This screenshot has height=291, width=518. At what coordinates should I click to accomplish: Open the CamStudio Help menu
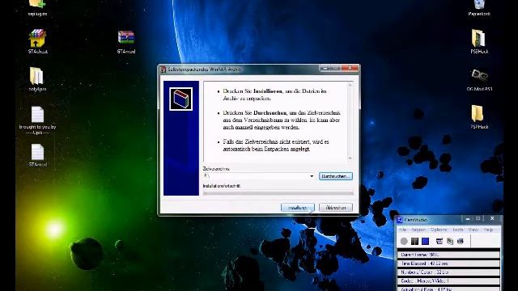(x=488, y=230)
